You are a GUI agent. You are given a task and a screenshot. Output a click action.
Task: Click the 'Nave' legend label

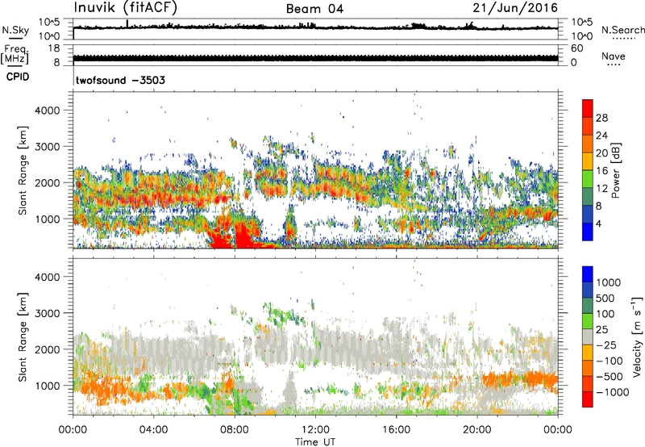(x=614, y=56)
